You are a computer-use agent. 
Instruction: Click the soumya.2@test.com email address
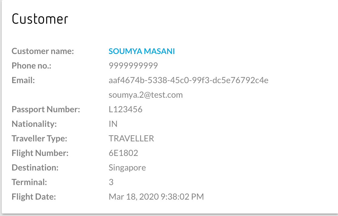(x=146, y=95)
